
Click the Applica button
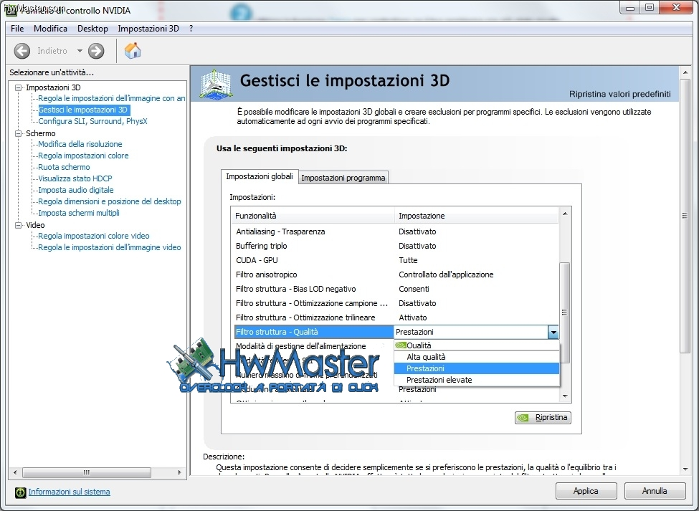click(x=586, y=491)
